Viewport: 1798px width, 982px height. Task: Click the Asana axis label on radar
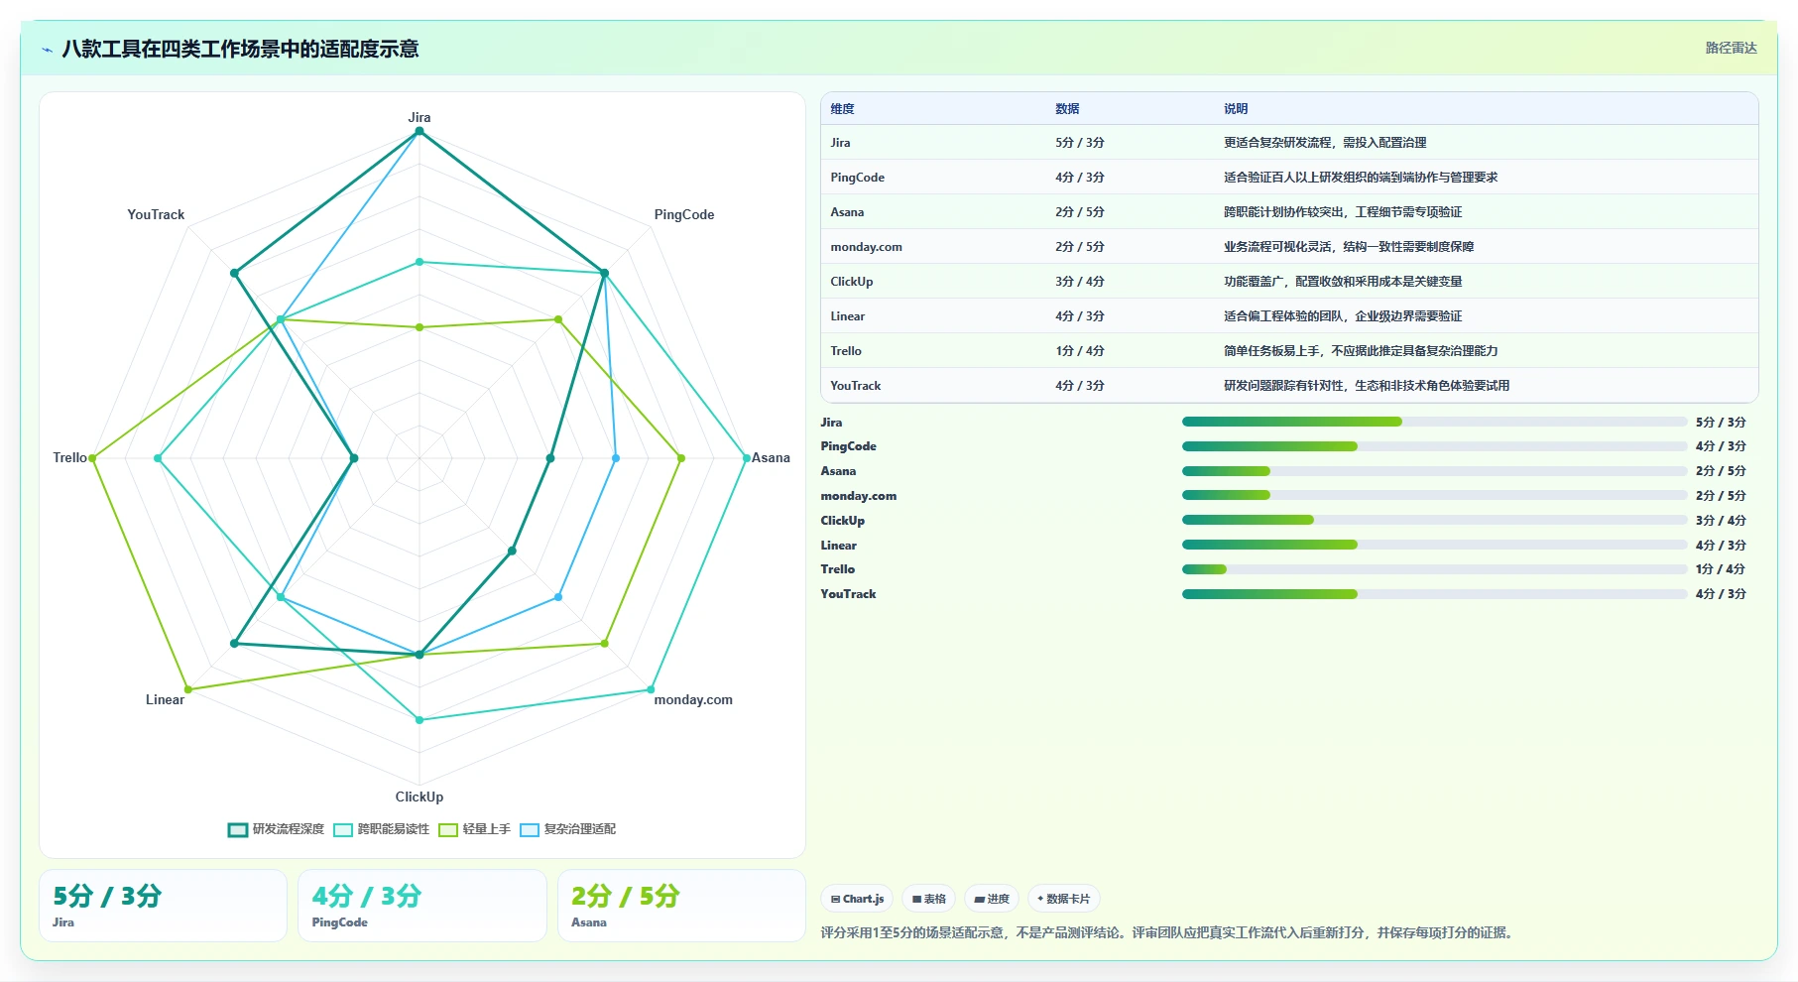(x=771, y=457)
